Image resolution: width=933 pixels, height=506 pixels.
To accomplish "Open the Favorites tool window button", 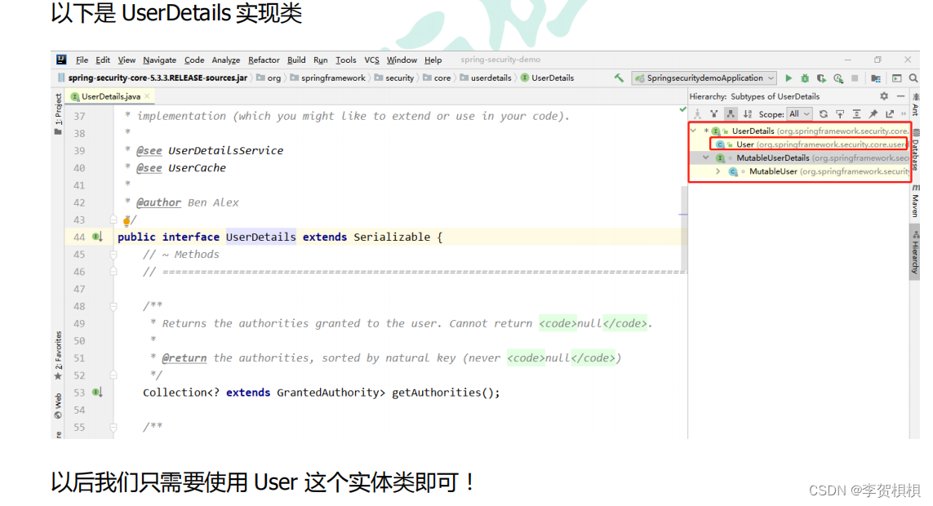I will [58, 356].
